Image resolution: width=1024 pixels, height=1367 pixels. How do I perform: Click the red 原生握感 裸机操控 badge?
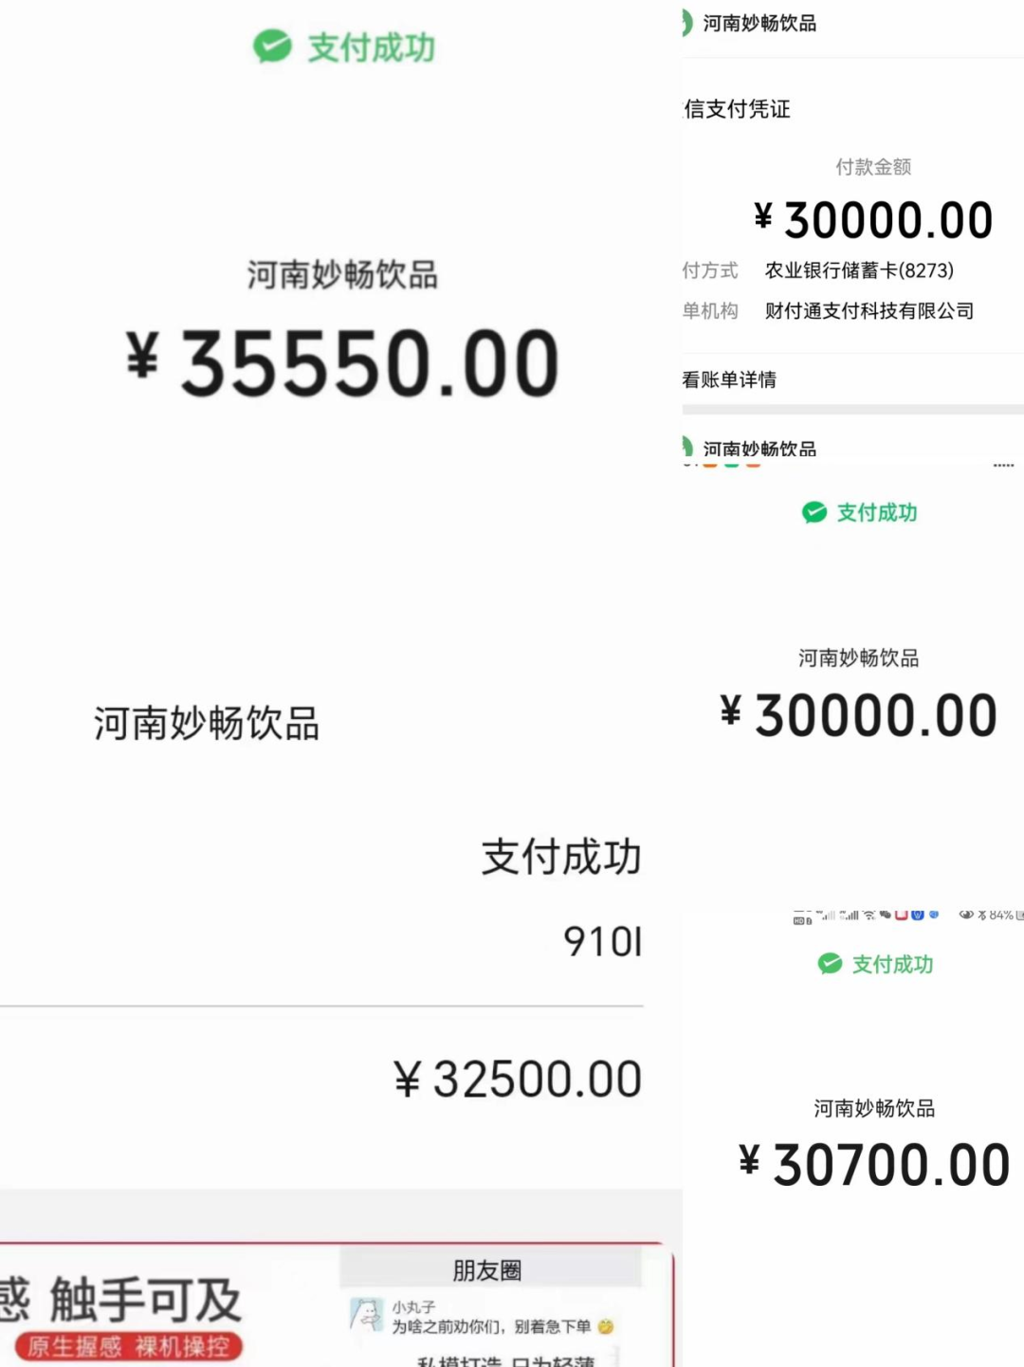point(129,1347)
